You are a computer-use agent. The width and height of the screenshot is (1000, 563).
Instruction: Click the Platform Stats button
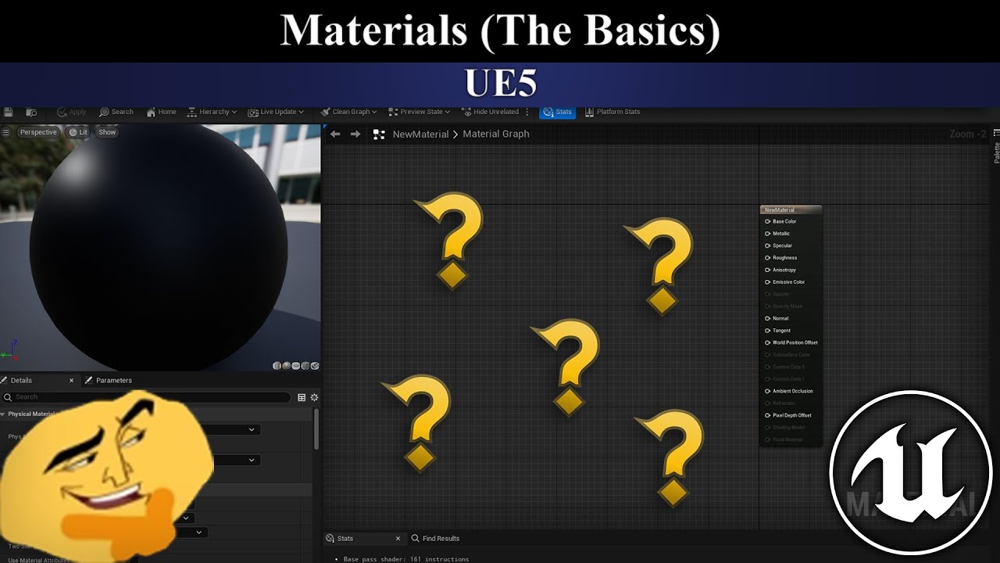[x=612, y=112]
